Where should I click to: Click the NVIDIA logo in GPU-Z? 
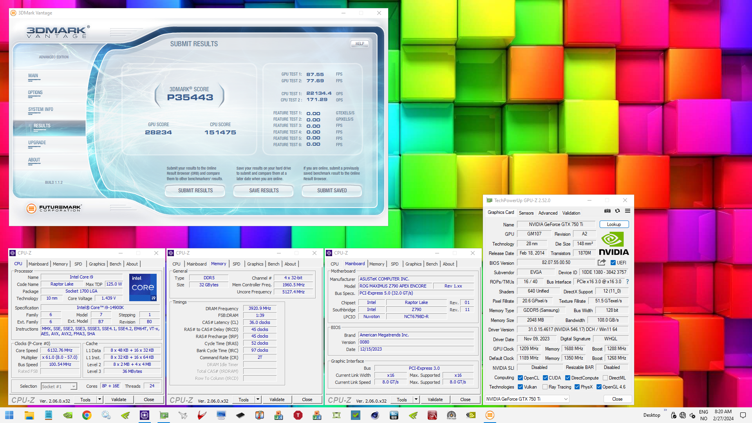[x=613, y=243]
